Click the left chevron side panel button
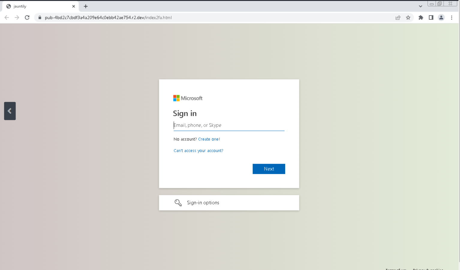Image resolution: width=460 pixels, height=270 pixels. [10, 111]
